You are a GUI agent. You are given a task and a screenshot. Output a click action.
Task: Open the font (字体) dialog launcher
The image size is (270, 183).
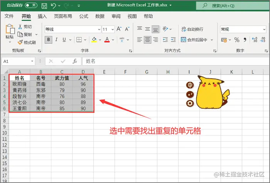130,51
